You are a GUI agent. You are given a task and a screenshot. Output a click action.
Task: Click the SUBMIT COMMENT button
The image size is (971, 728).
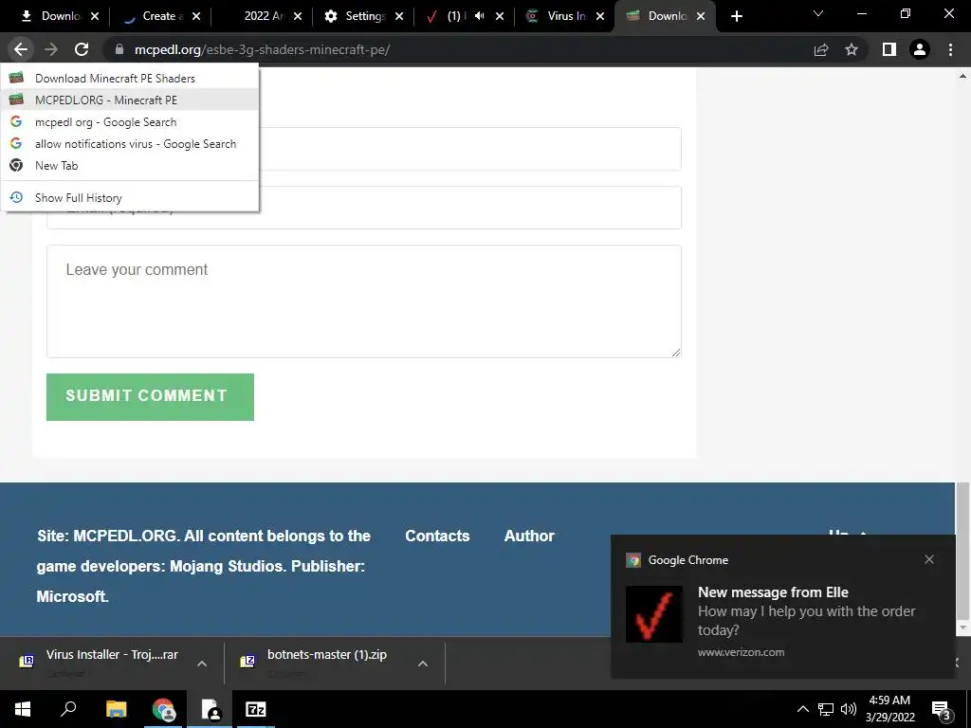coord(150,397)
